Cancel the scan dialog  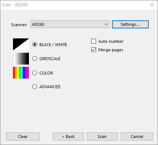pyautogui.click(x=137, y=137)
